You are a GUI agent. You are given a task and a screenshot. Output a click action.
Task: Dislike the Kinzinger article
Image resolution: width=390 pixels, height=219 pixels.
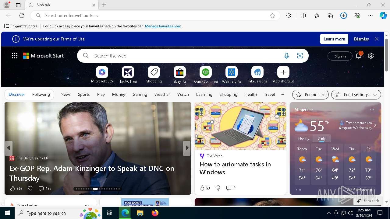30,189
